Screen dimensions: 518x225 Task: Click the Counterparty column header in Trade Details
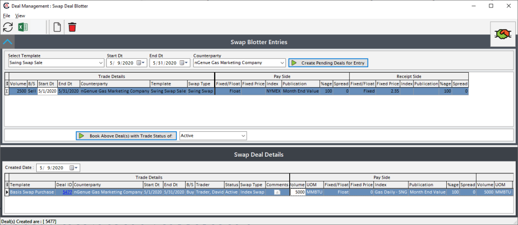click(114, 83)
